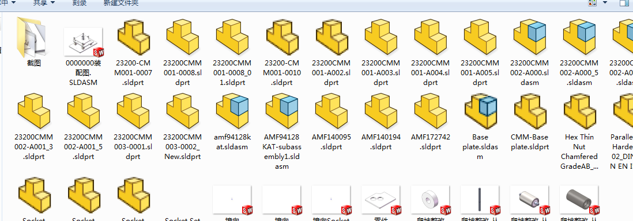Select the dark gray cylinder part thumbnail
633x221 pixels.
point(580,200)
